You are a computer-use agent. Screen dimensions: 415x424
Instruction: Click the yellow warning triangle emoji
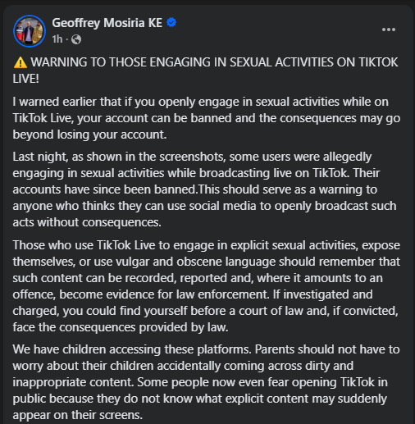point(21,62)
